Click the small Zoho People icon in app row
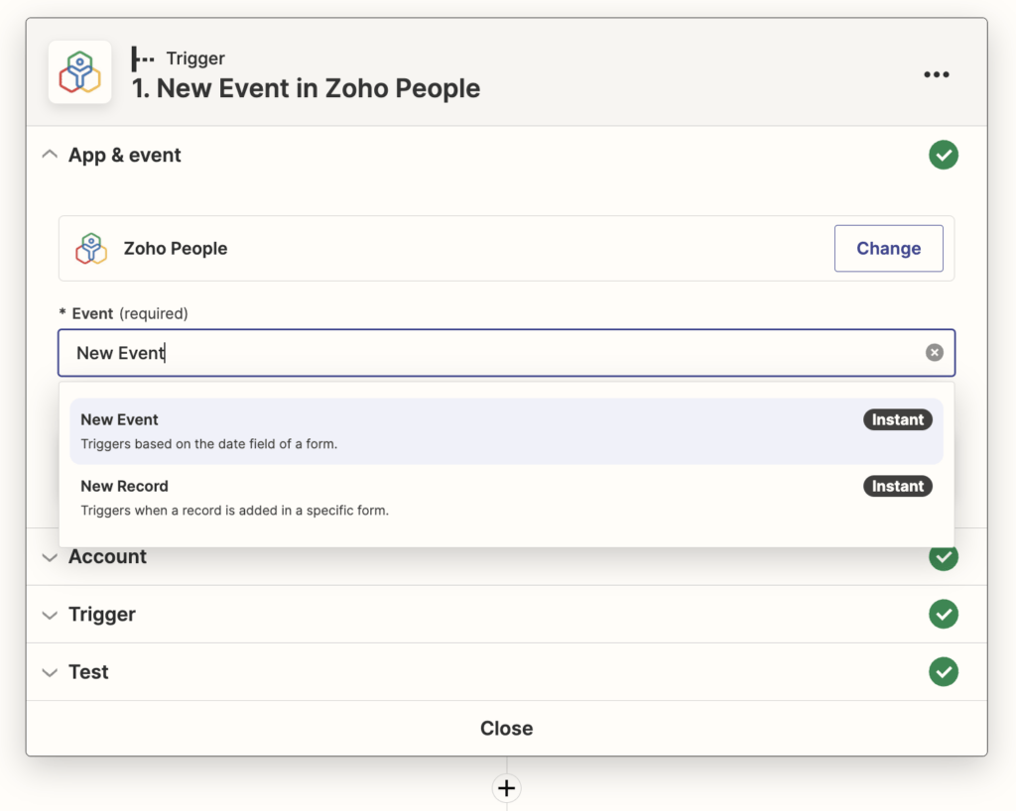 click(x=91, y=249)
